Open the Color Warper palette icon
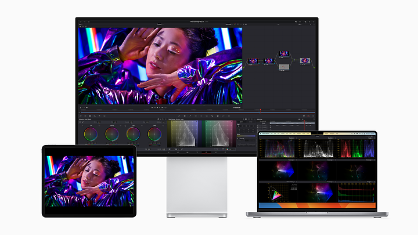The width and height of the screenshot is (418, 235). click(x=185, y=116)
